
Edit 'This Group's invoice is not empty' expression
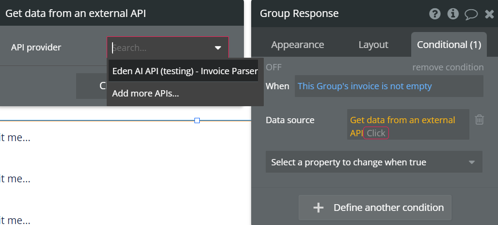pos(364,86)
